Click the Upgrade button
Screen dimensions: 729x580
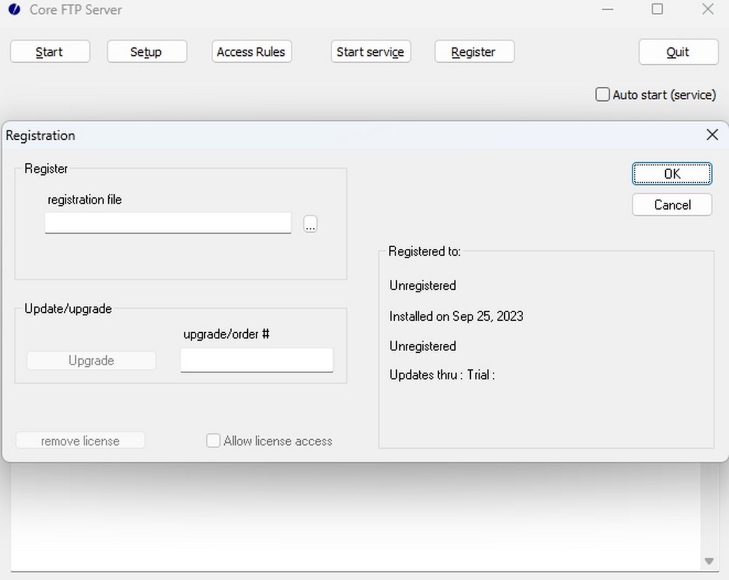tap(91, 361)
